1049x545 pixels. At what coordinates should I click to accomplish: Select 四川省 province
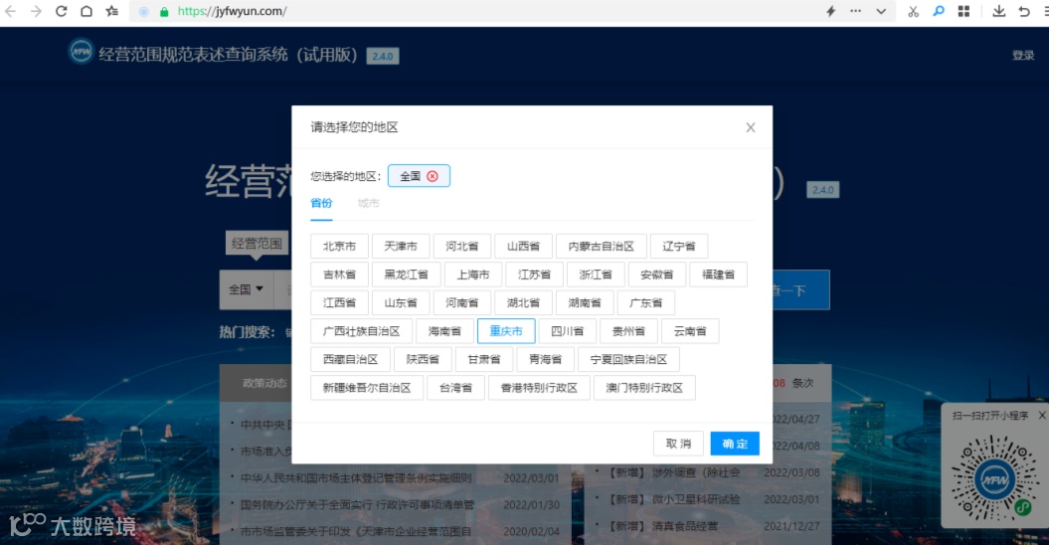(x=568, y=331)
